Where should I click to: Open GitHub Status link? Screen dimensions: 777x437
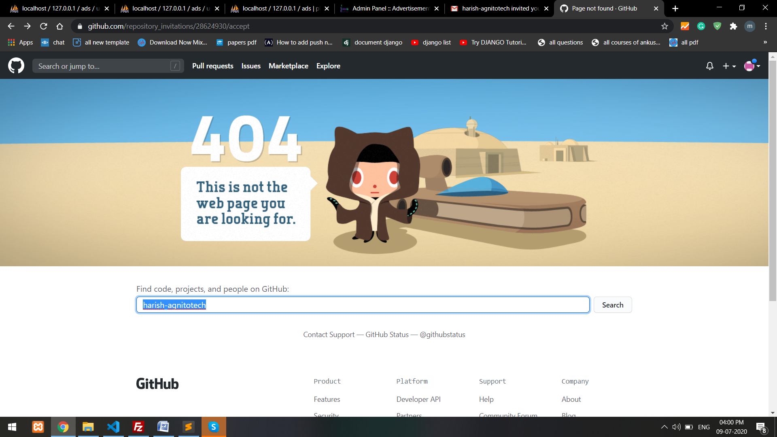pos(387,335)
